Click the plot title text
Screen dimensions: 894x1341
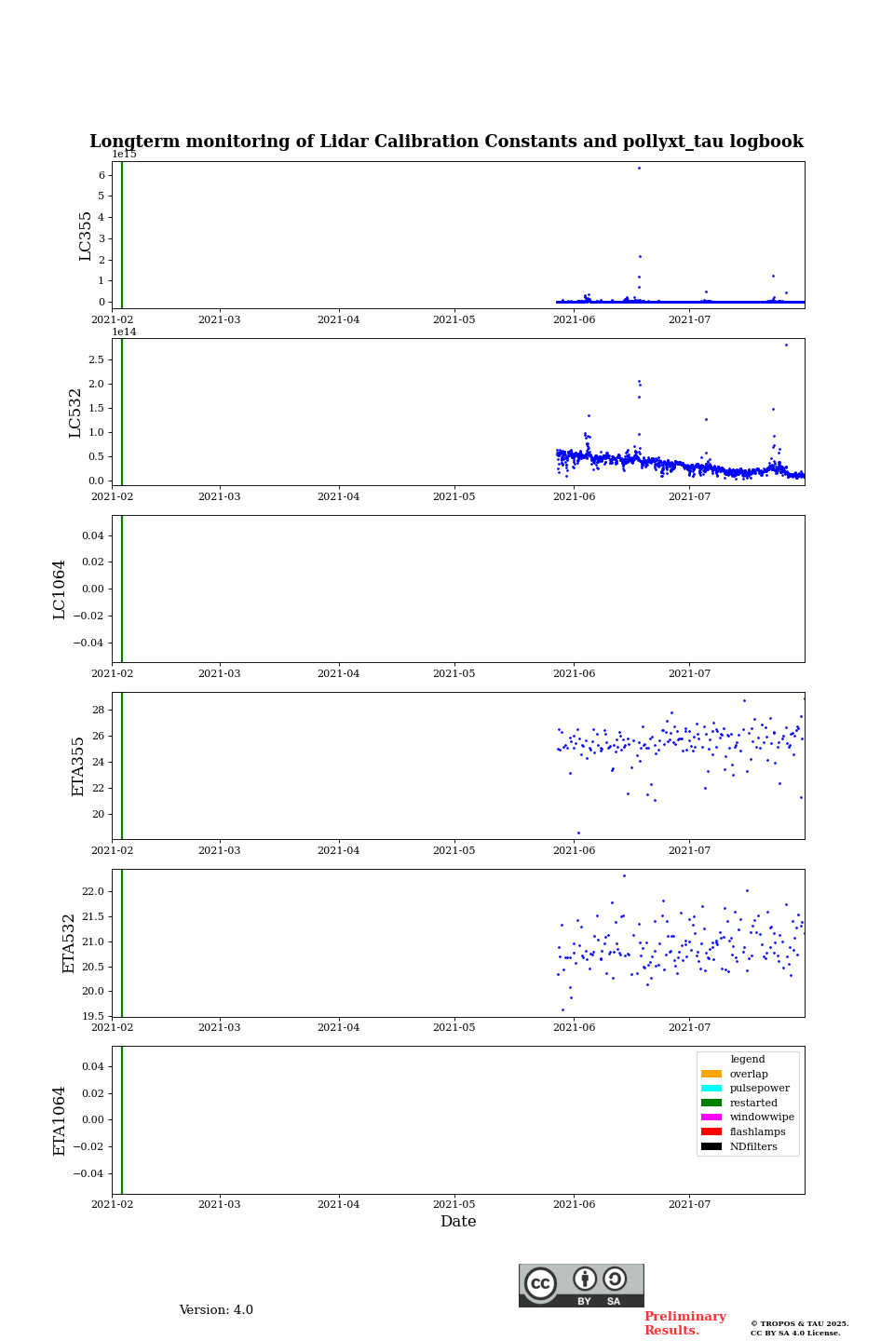click(x=446, y=142)
